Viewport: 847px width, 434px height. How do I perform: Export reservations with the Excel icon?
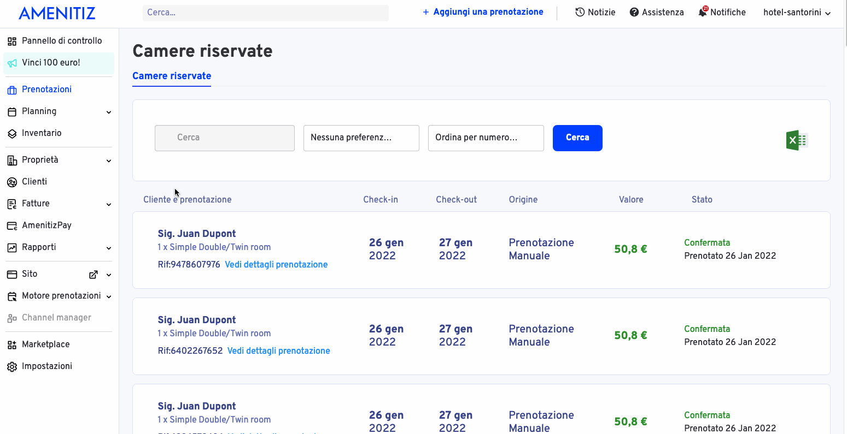pyautogui.click(x=797, y=140)
